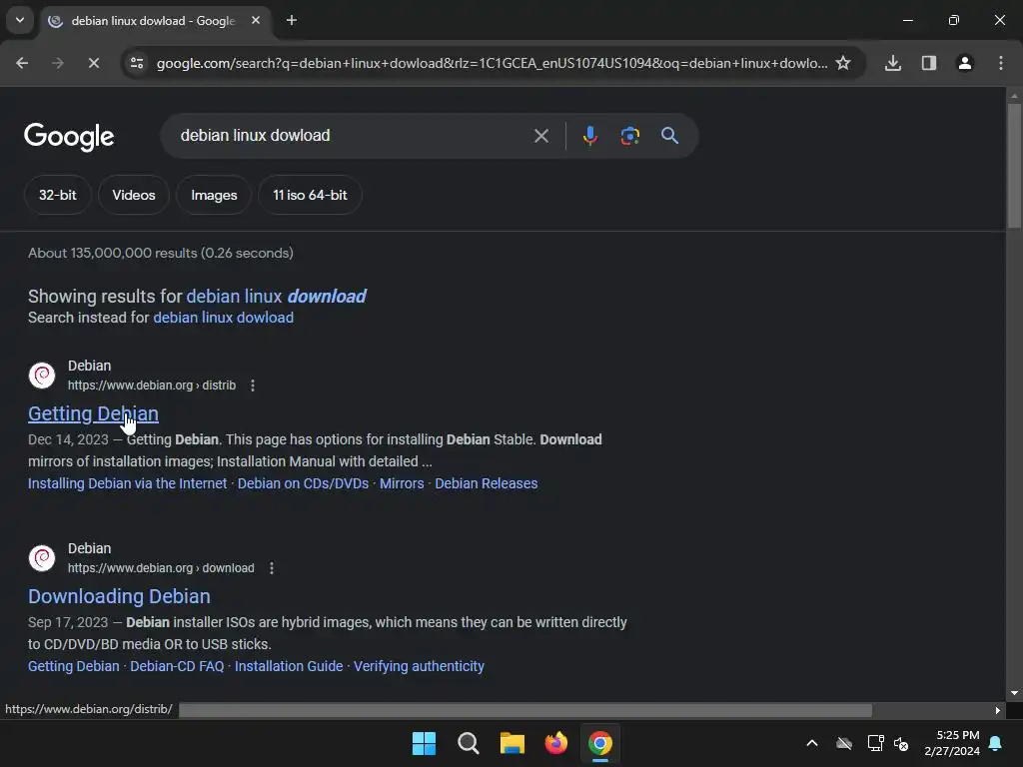
Task: Click the OneDrive cloud tray icon
Action: 844,743
